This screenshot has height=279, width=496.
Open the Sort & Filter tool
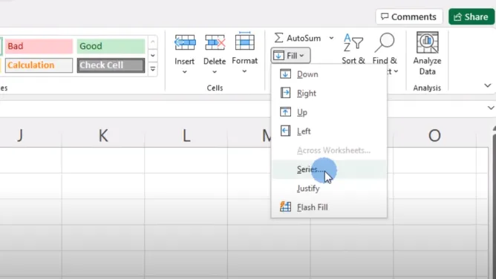[x=353, y=42]
